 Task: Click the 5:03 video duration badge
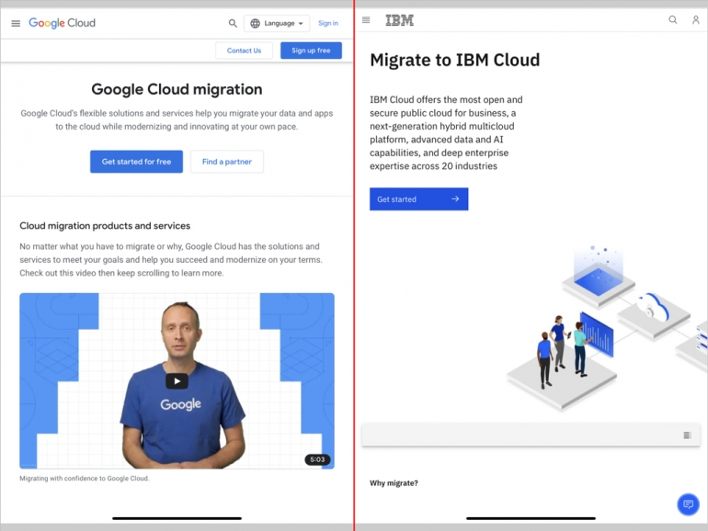pos(317,459)
